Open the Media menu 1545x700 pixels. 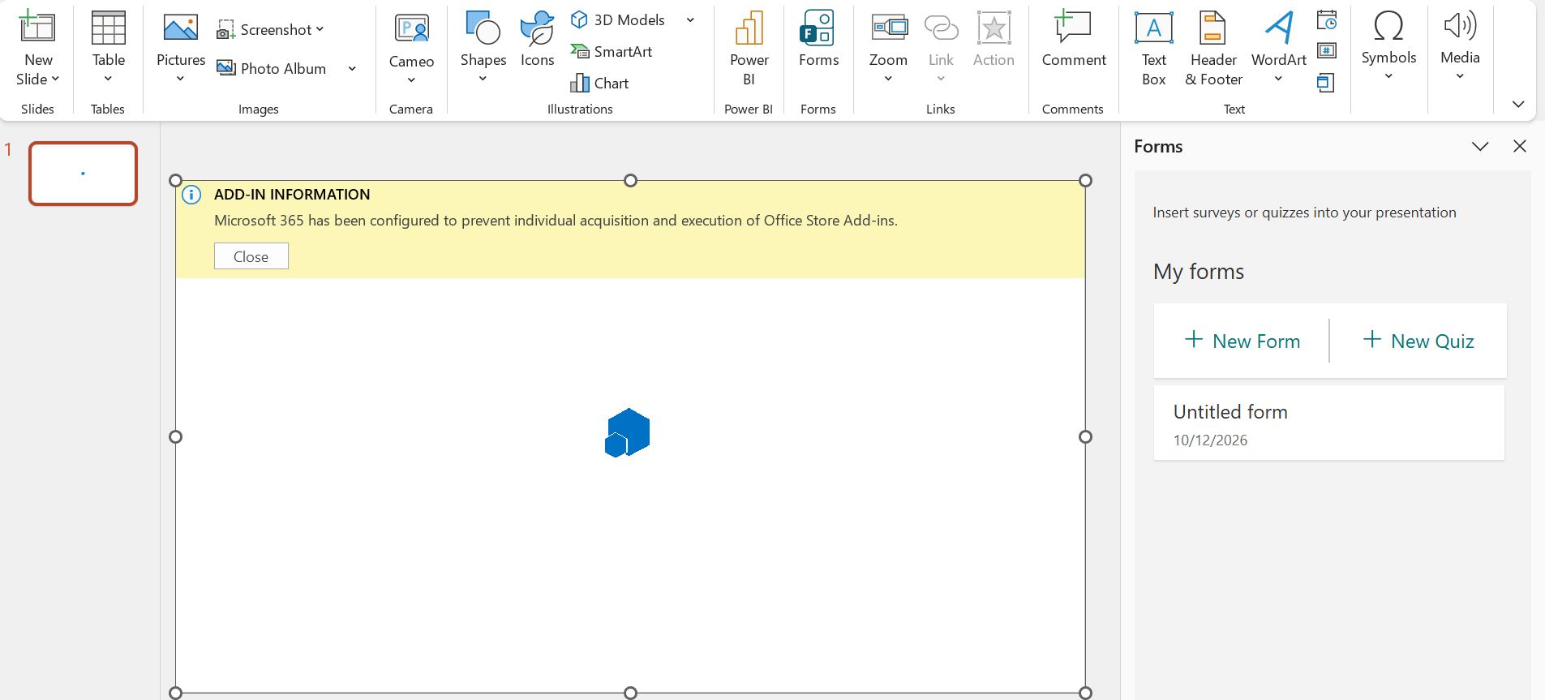coord(1460,46)
